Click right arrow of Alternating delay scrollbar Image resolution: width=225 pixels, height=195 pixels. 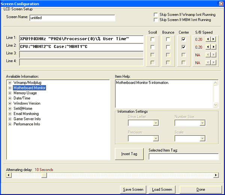click(x=216, y=175)
